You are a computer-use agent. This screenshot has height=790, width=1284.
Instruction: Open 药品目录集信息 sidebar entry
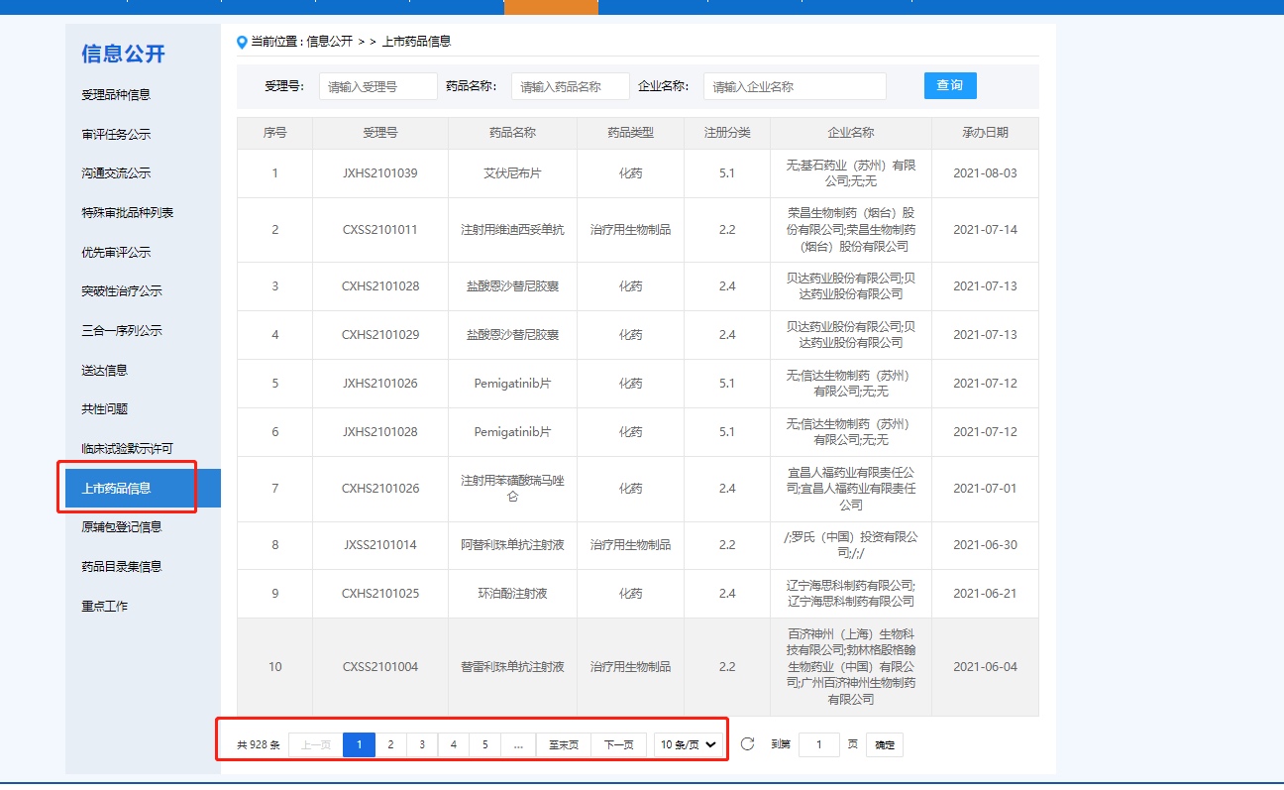point(121,567)
